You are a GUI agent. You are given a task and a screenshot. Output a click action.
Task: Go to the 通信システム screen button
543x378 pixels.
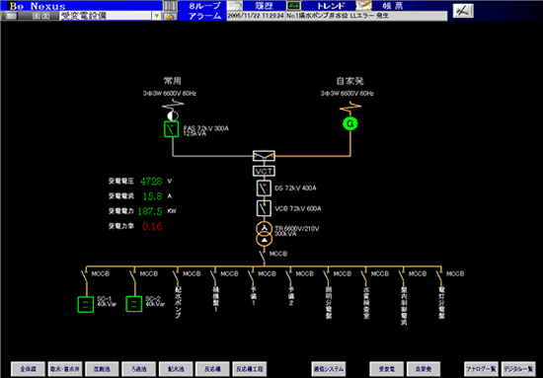[x=329, y=369]
